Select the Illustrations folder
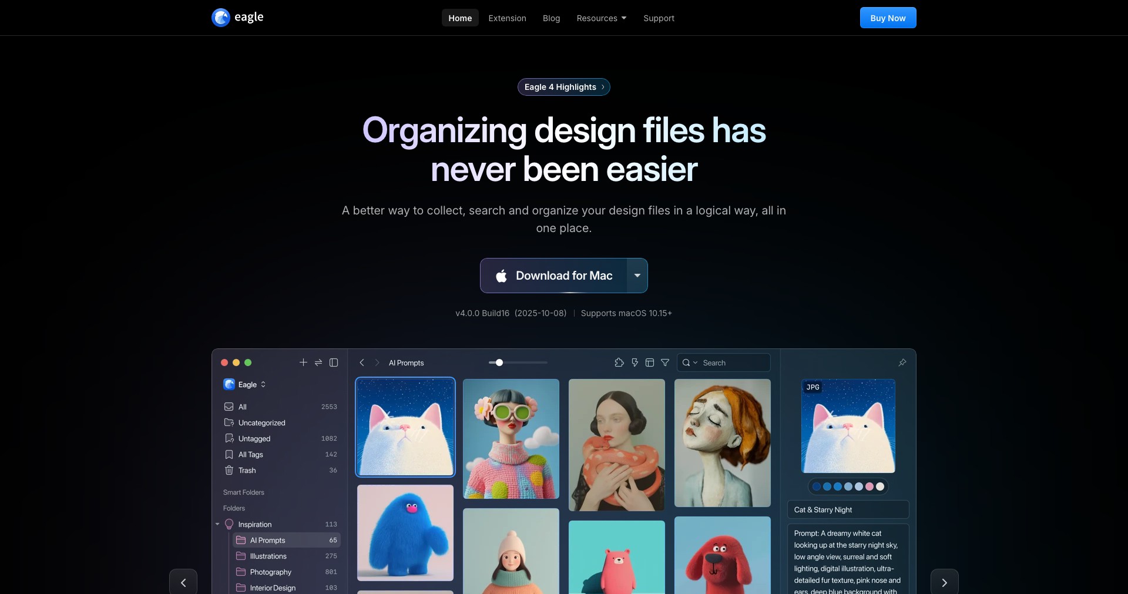1128x594 pixels. pyautogui.click(x=287, y=556)
